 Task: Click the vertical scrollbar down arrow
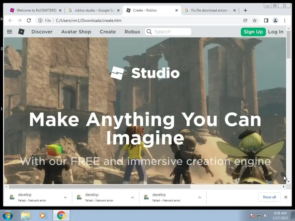click(x=288, y=182)
